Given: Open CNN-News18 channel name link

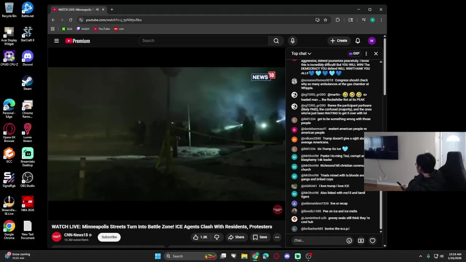Looking at the screenshot, I should [76, 235].
